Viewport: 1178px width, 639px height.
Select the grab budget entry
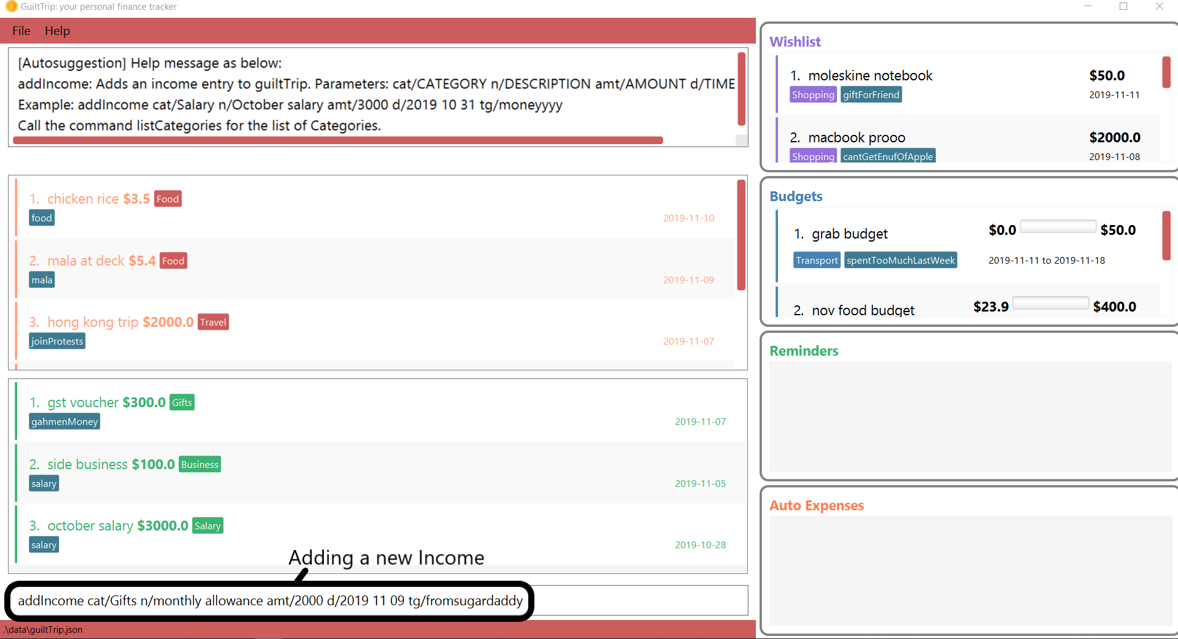click(968, 246)
